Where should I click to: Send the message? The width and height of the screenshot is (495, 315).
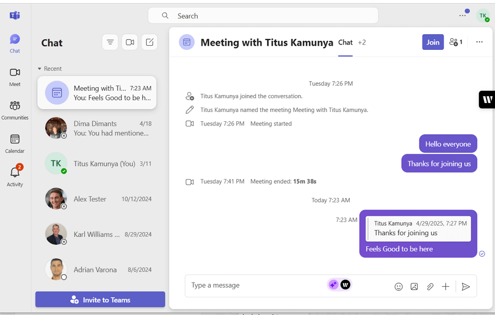coord(466,286)
